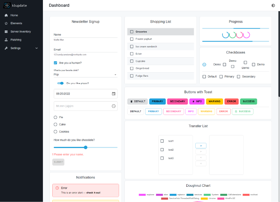This screenshot has height=202, width=280.
Task: Move all items right in Transfer List
Action: click(x=200, y=145)
